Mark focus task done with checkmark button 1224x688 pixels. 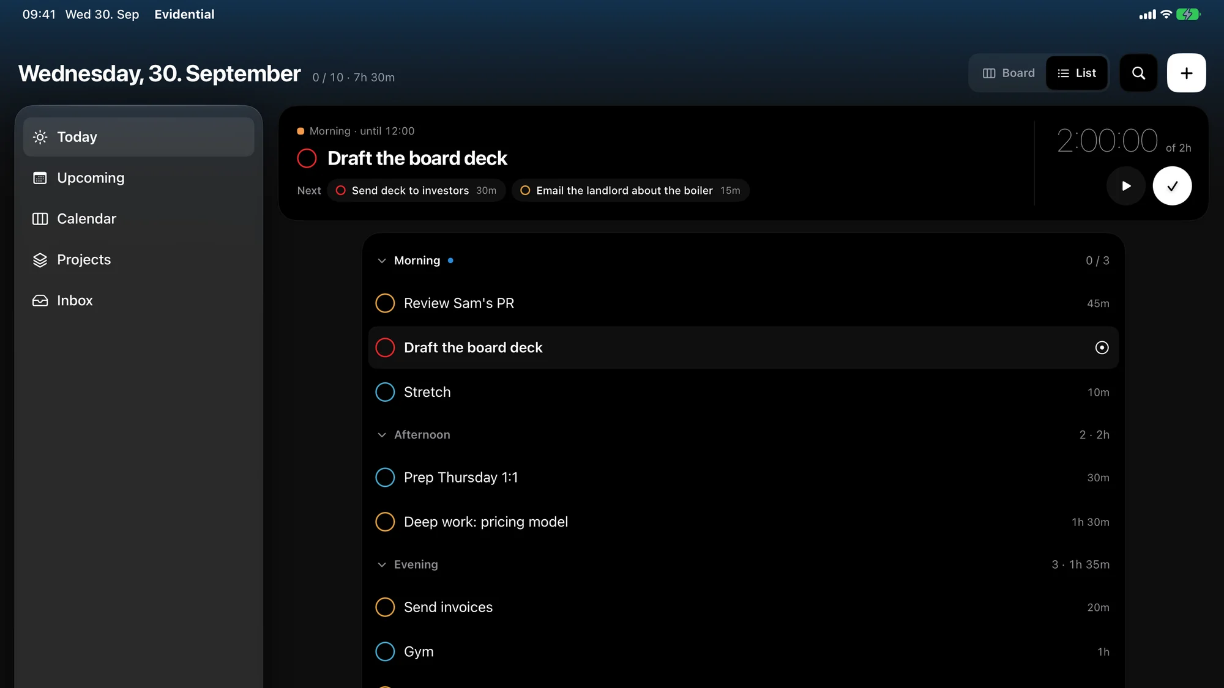tap(1172, 186)
